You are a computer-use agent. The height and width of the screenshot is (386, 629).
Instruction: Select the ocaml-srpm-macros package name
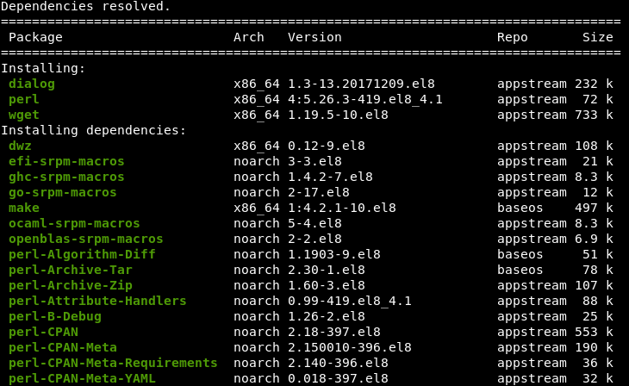pos(74,223)
